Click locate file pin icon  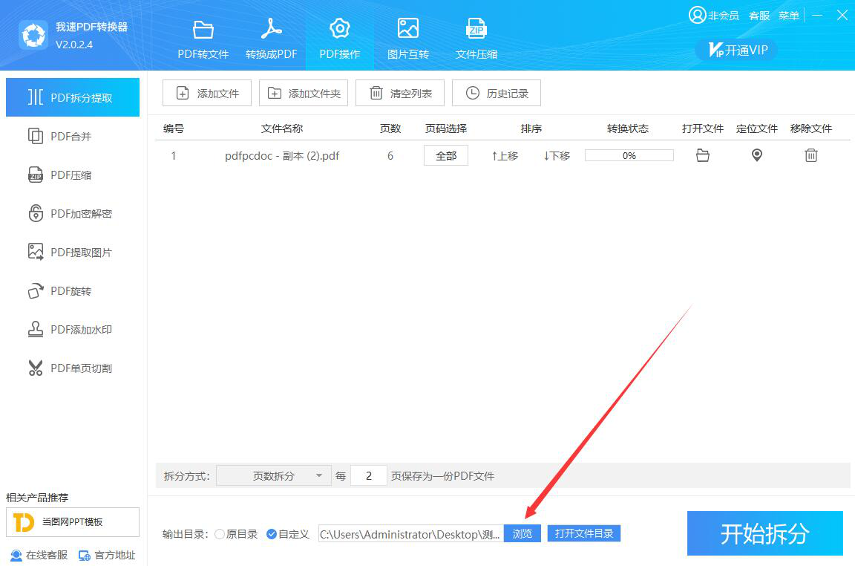[756, 155]
